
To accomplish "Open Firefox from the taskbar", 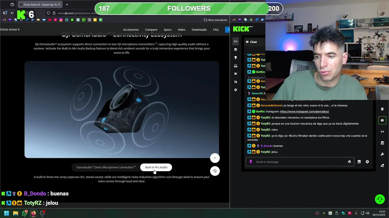I will tap(33, 213).
